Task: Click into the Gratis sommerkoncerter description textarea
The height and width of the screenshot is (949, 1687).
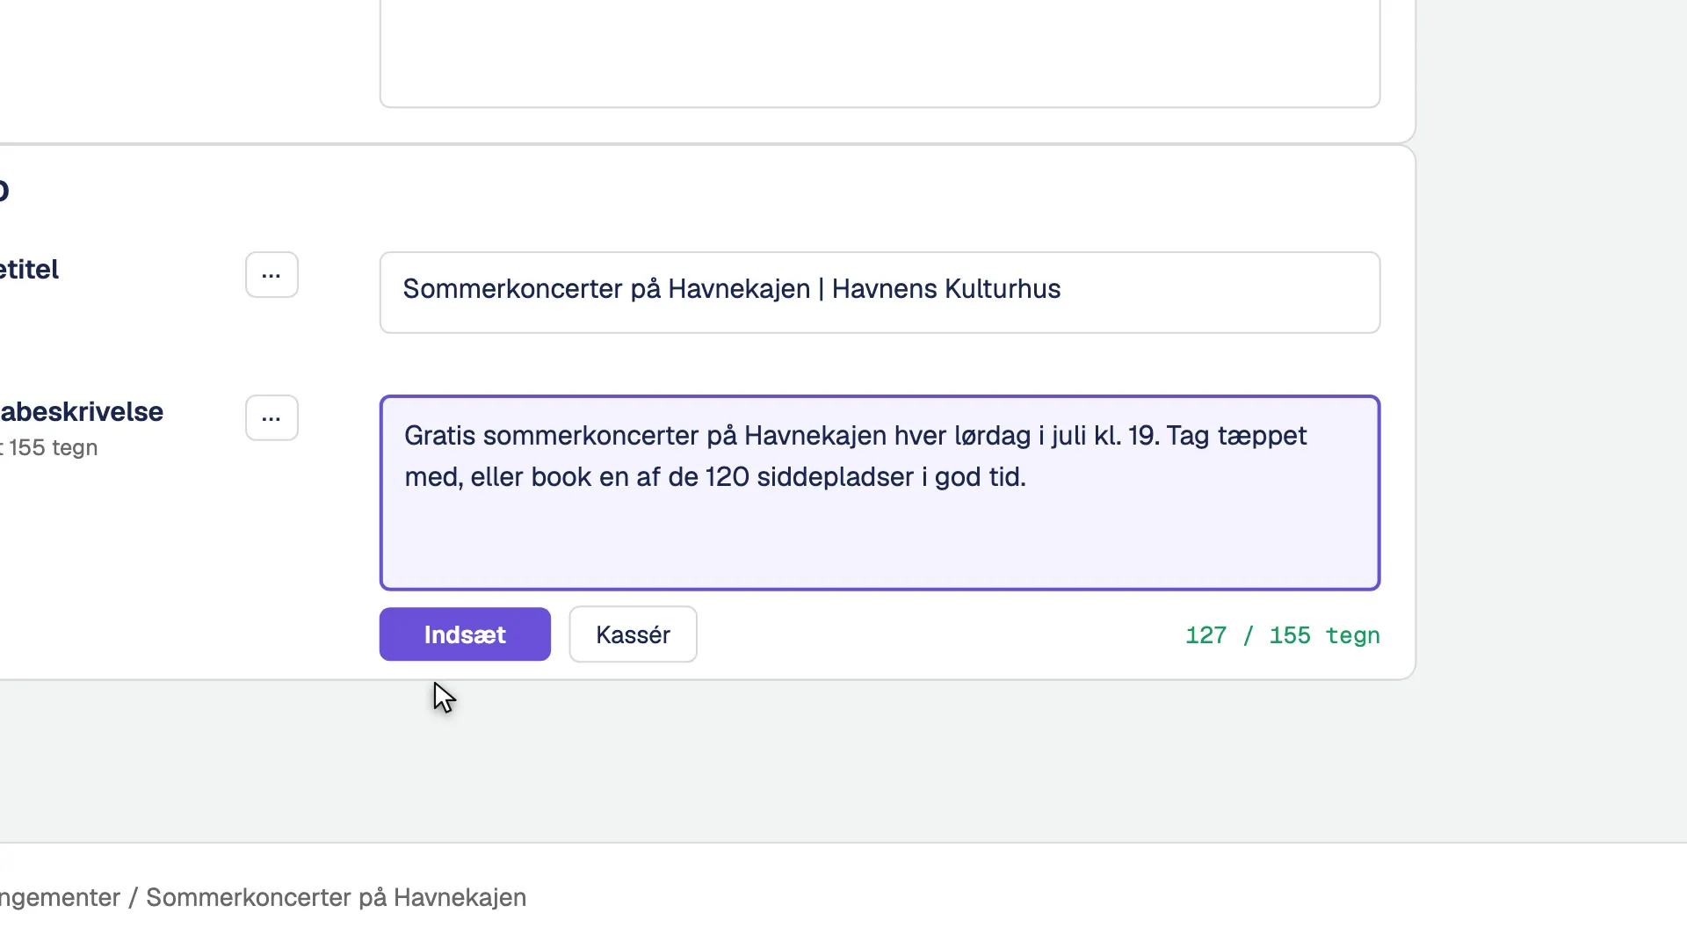Action: 880,493
